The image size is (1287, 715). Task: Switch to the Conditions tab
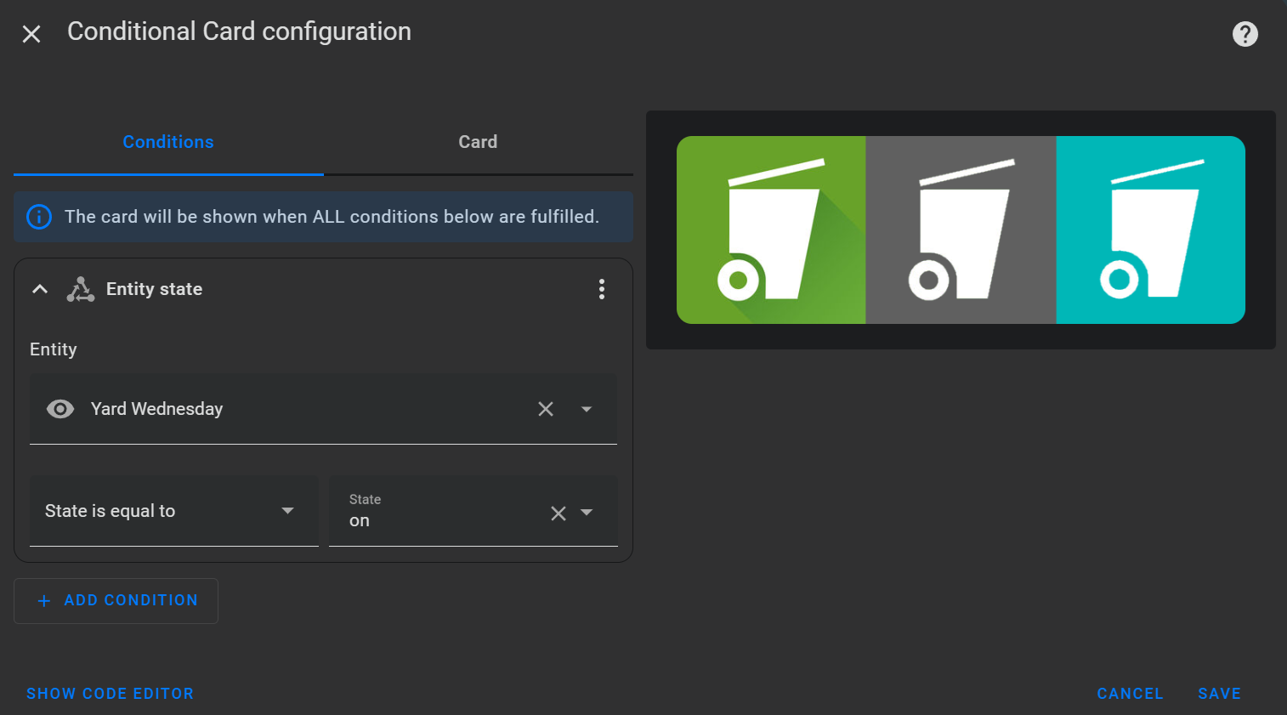(168, 142)
